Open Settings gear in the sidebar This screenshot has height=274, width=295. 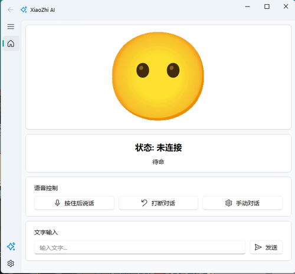[x=11, y=263]
